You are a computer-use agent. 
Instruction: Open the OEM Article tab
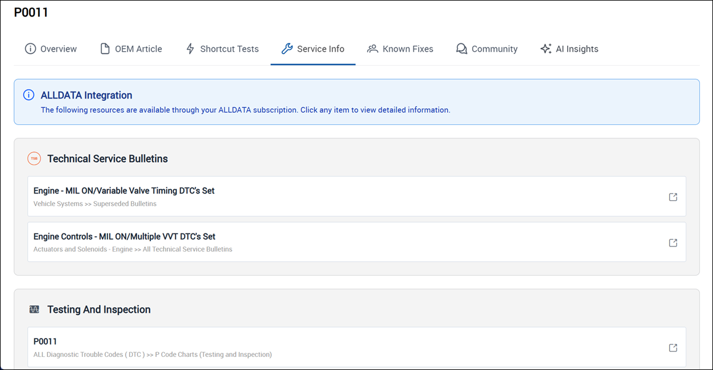131,49
